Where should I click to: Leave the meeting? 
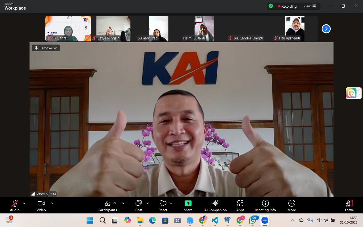pyautogui.click(x=349, y=206)
